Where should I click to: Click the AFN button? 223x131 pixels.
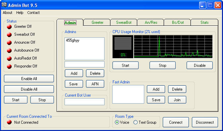point(95,84)
